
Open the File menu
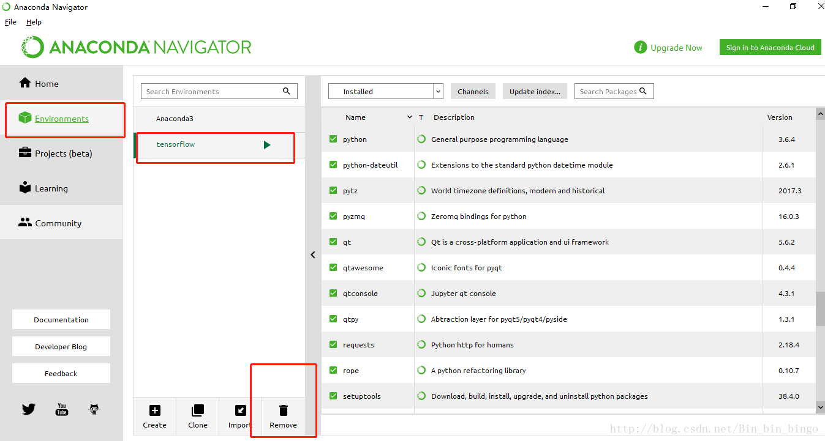click(10, 22)
